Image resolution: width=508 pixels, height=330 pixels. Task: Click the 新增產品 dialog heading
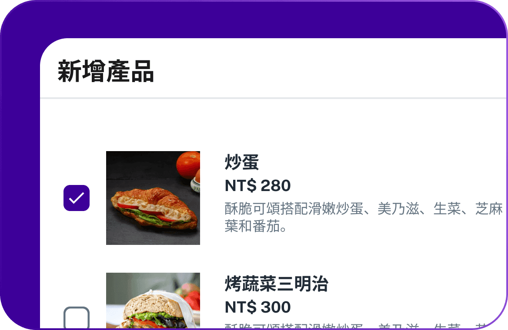coord(106,71)
